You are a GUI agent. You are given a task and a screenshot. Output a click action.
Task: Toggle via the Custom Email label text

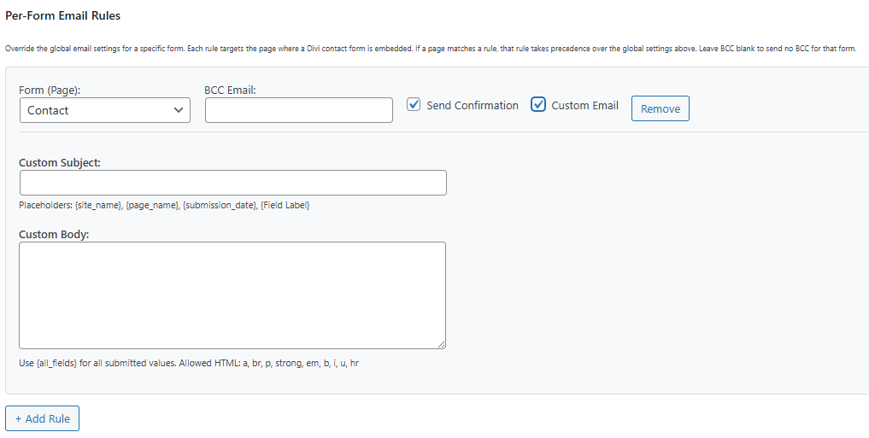(584, 105)
